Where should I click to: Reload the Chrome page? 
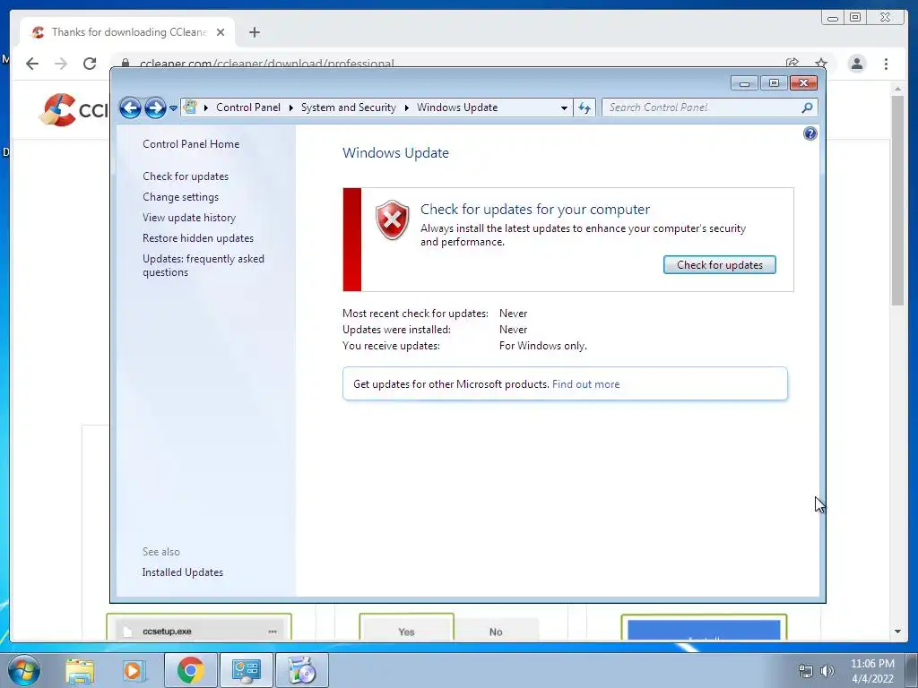coord(90,64)
